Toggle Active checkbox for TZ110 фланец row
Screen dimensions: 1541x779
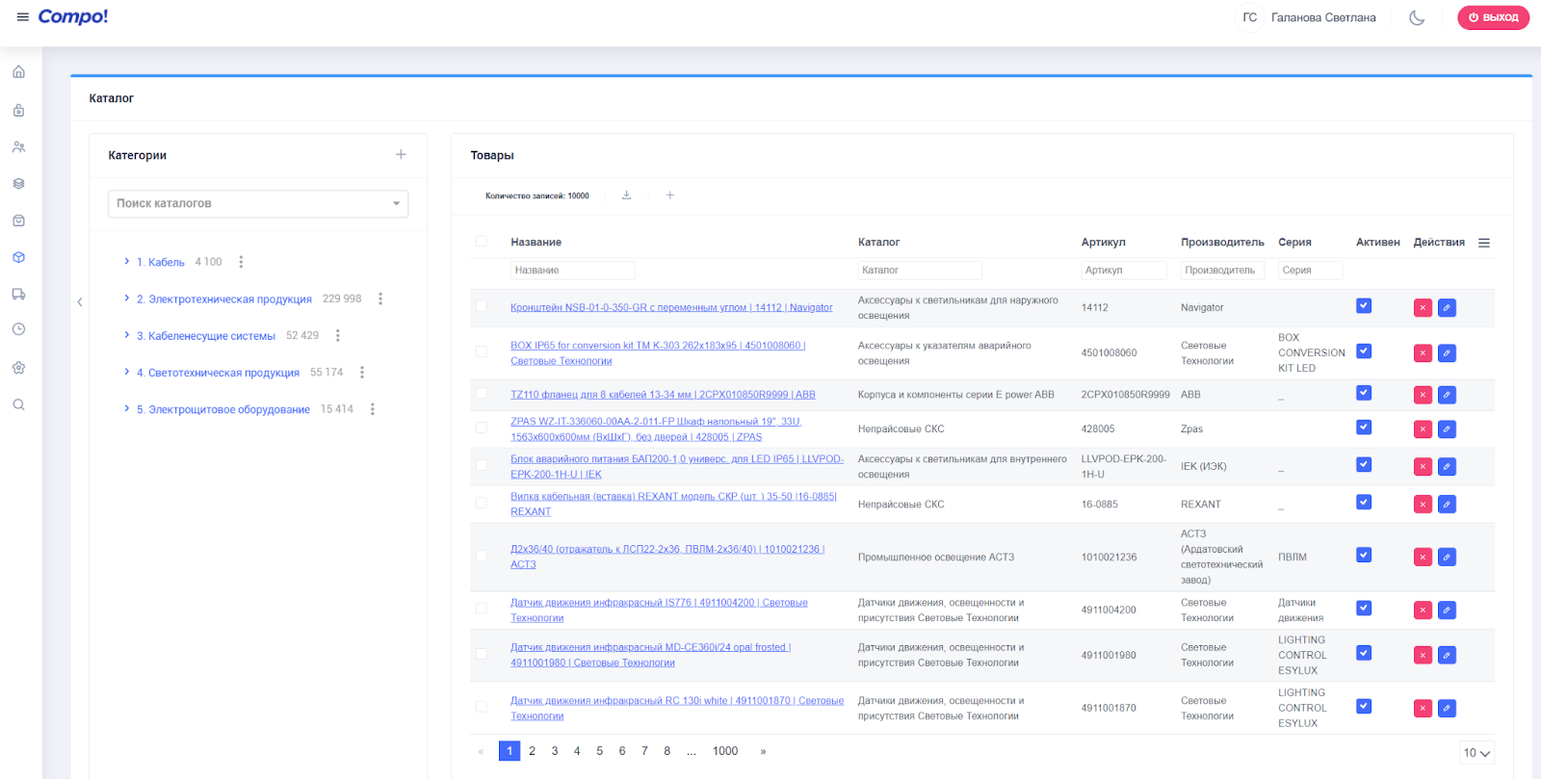tap(1364, 393)
